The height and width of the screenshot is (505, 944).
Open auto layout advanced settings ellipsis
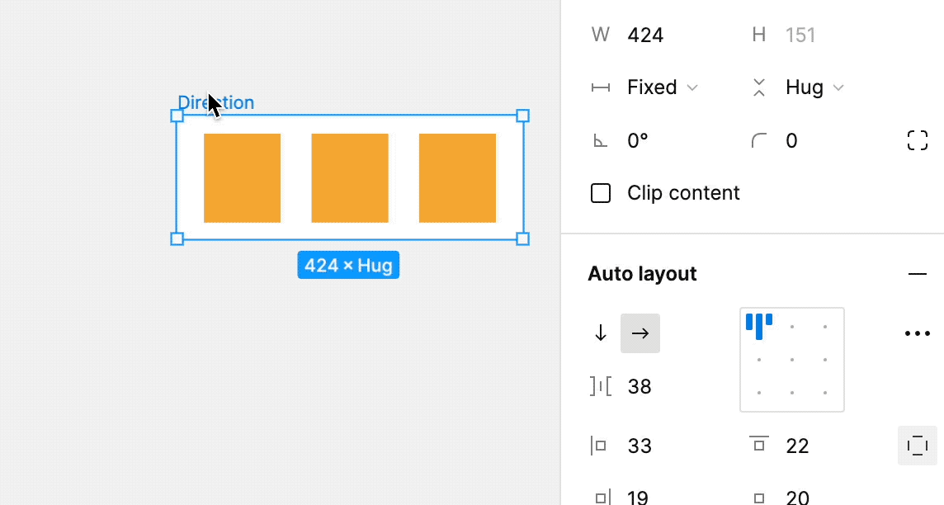click(x=917, y=333)
